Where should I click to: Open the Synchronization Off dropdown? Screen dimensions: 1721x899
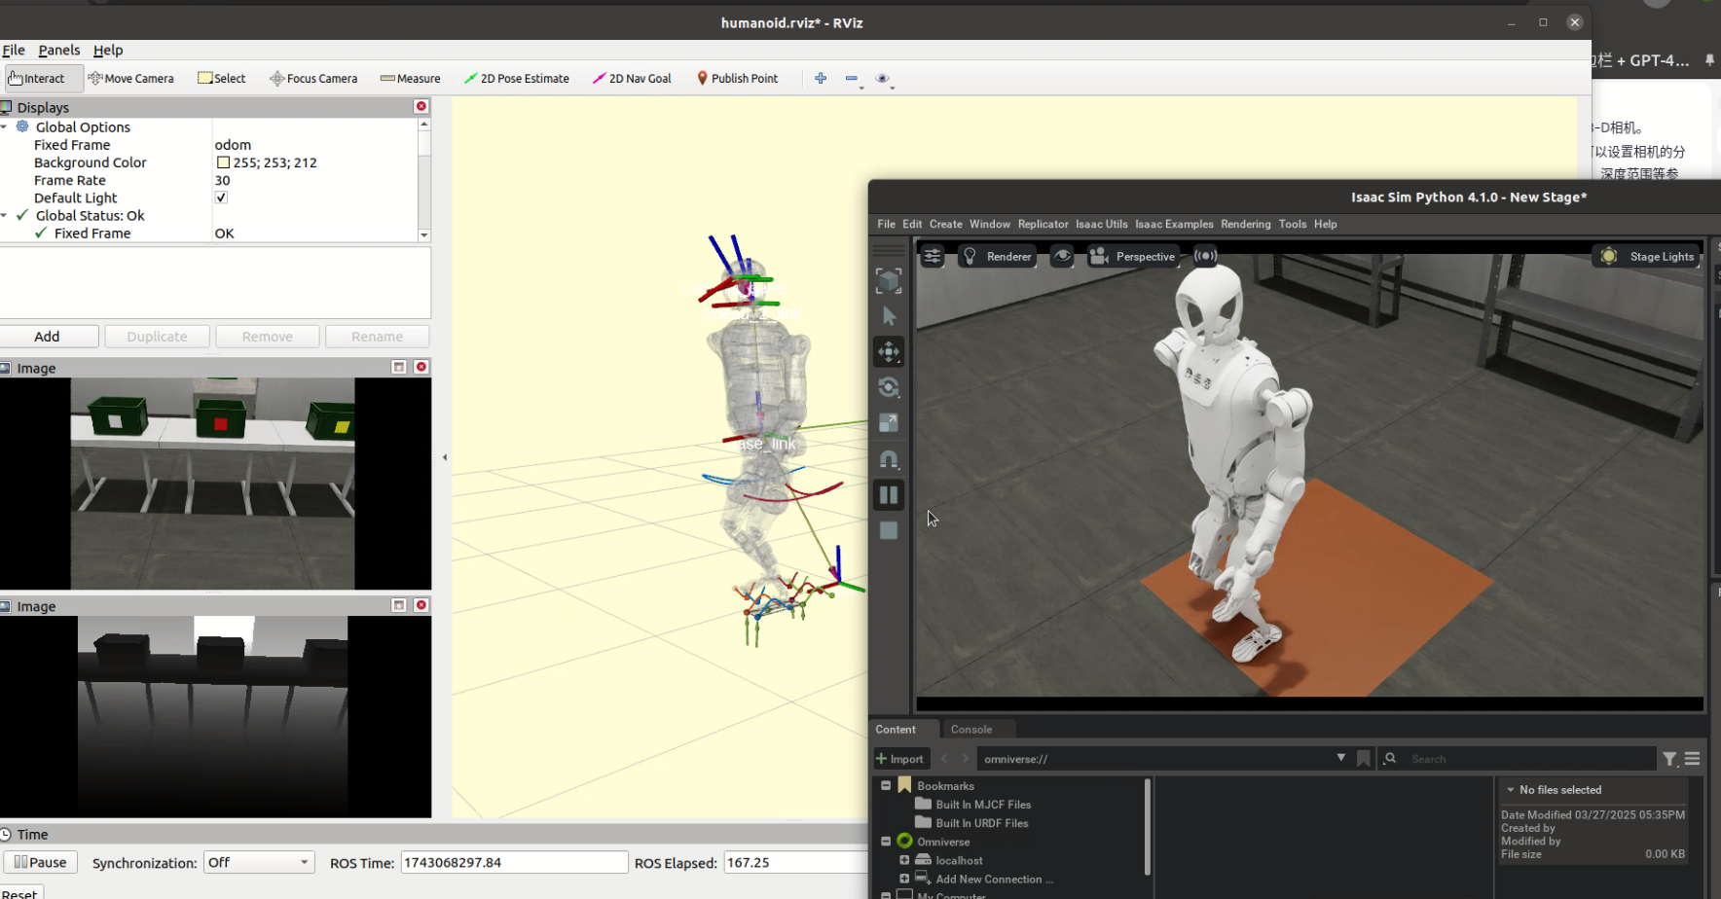click(x=259, y=862)
